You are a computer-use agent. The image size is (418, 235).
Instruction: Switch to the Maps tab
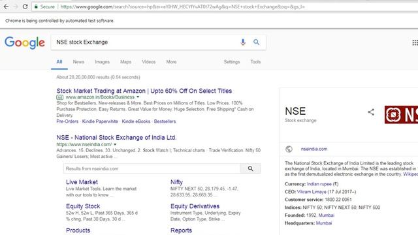[125, 62]
